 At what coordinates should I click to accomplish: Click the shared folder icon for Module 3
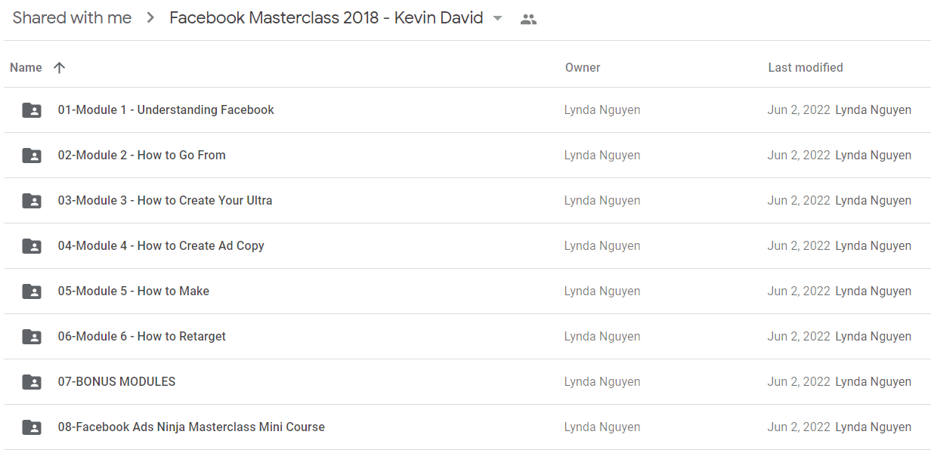tap(32, 201)
